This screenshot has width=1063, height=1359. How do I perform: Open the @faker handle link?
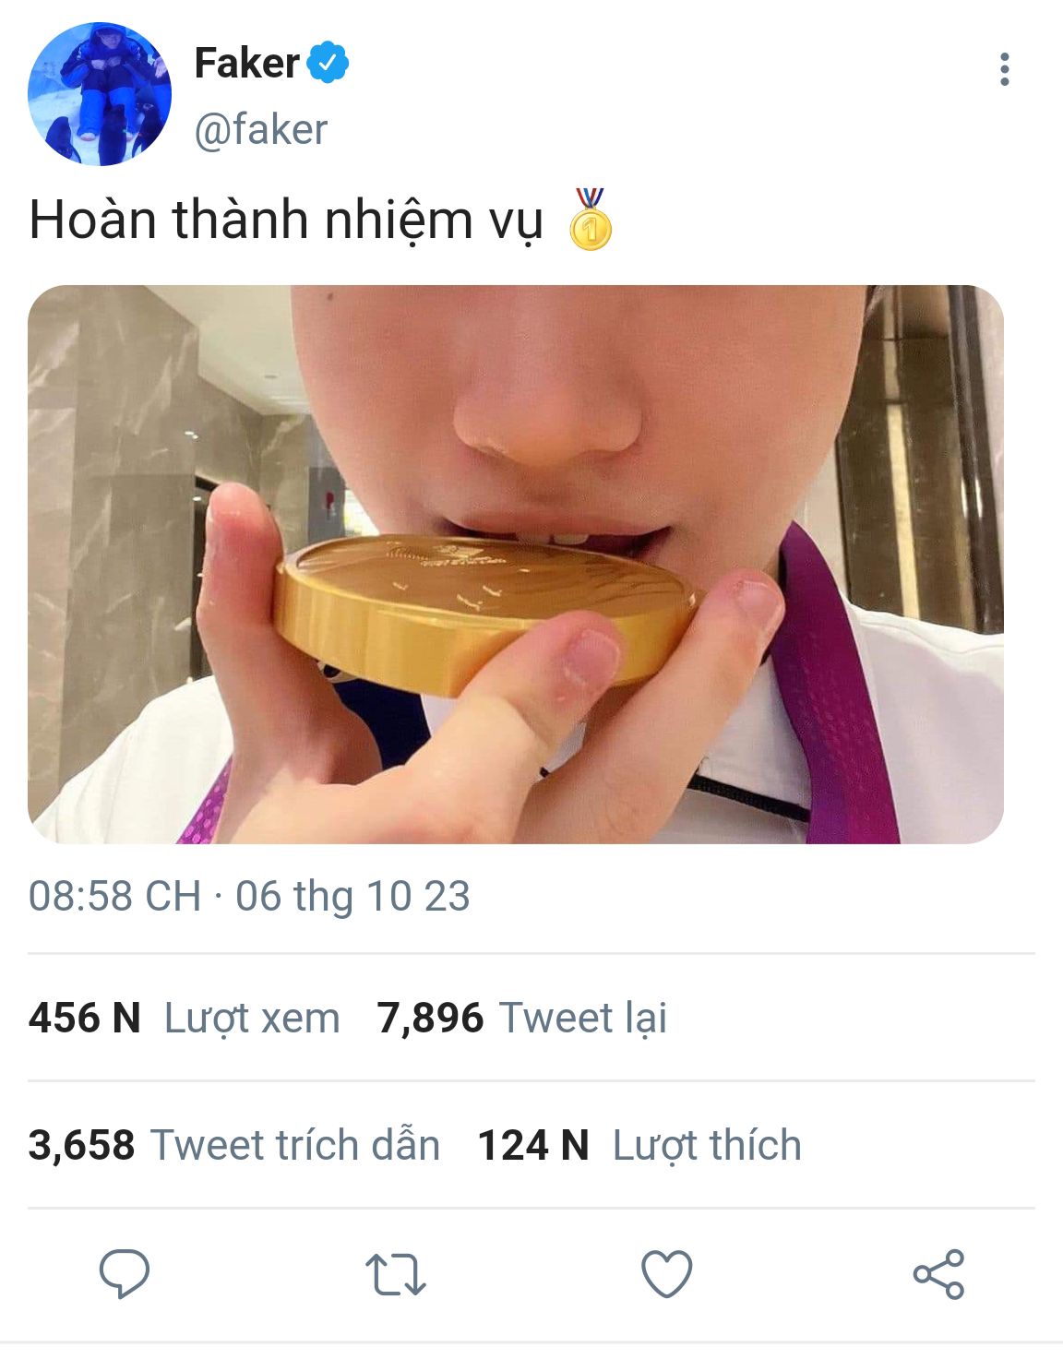[261, 130]
